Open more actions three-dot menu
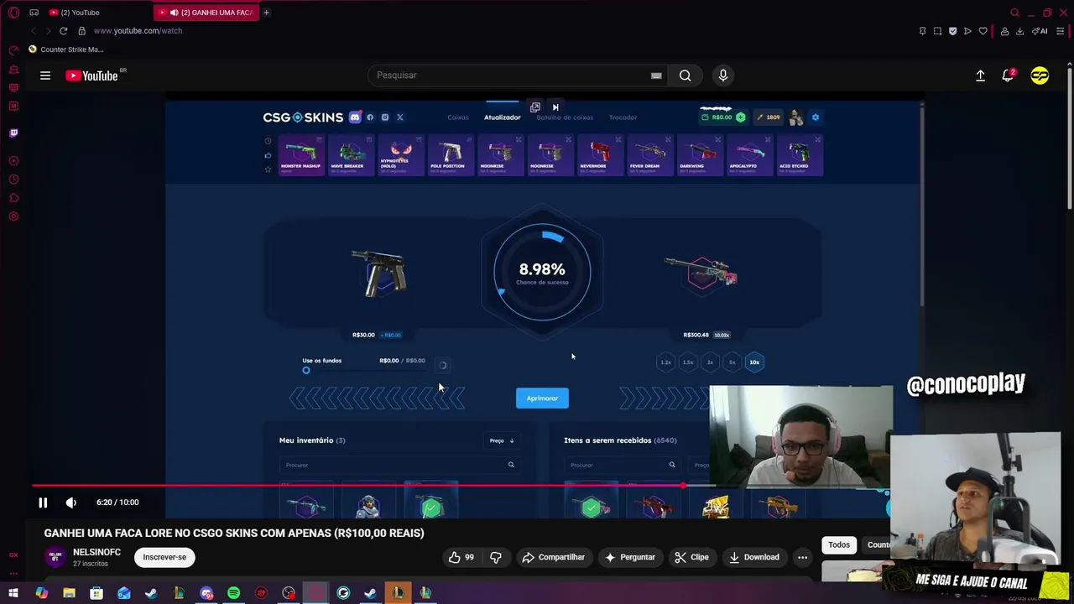This screenshot has height=604, width=1074. tap(802, 557)
